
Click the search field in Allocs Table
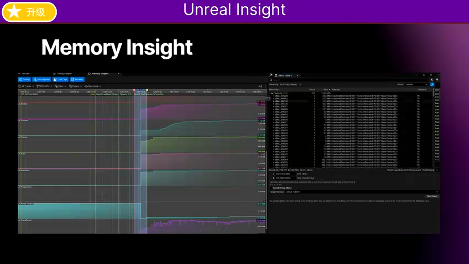click(348, 80)
